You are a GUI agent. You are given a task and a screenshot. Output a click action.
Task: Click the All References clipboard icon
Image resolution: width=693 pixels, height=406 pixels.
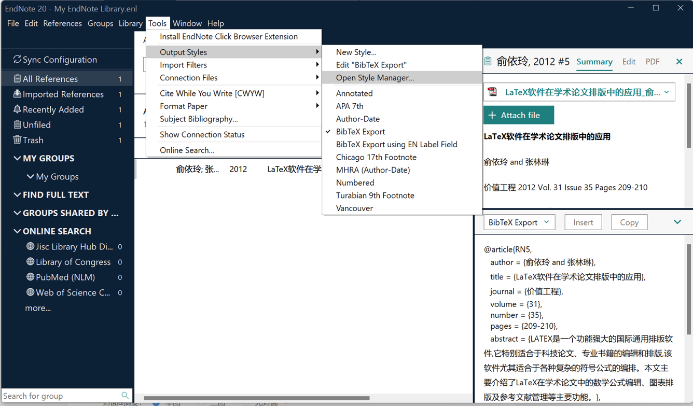coord(17,78)
